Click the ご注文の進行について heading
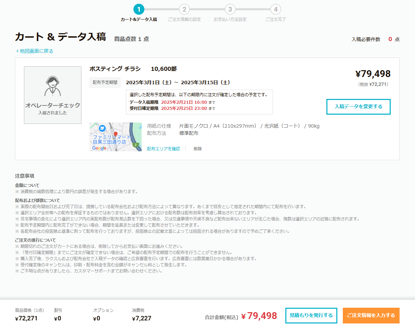 pos(35,240)
